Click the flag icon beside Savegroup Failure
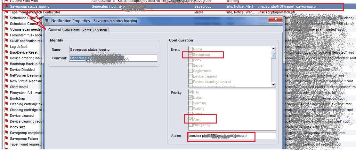Viewport: 356px width, 150px height. (x=6, y=139)
